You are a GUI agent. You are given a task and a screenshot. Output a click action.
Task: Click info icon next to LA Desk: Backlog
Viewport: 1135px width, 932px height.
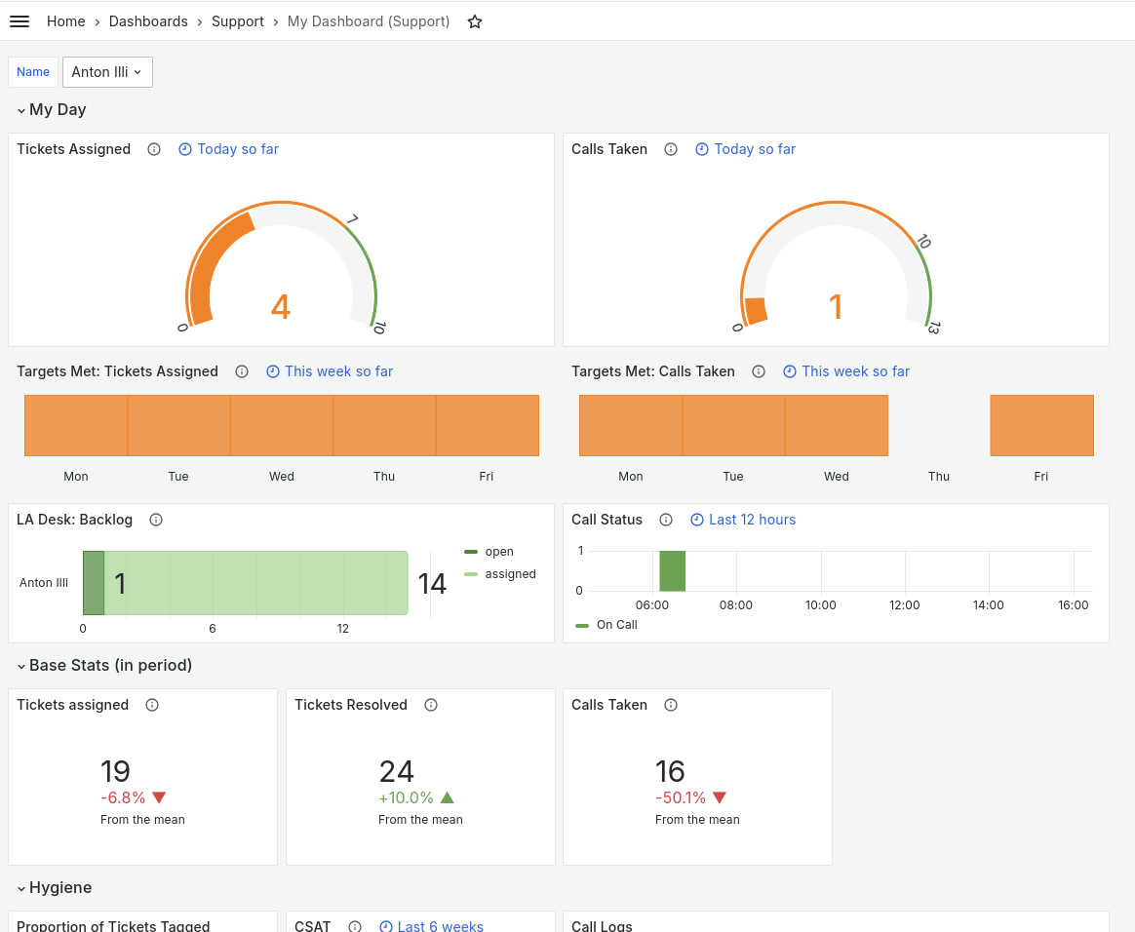point(156,520)
